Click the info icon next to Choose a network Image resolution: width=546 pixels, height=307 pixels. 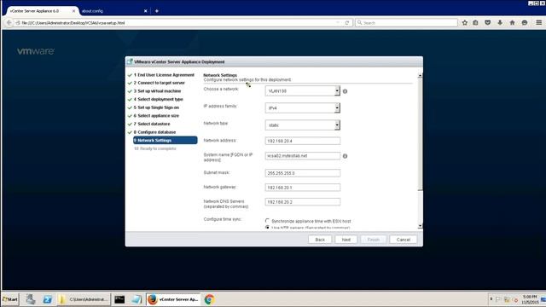pos(345,91)
